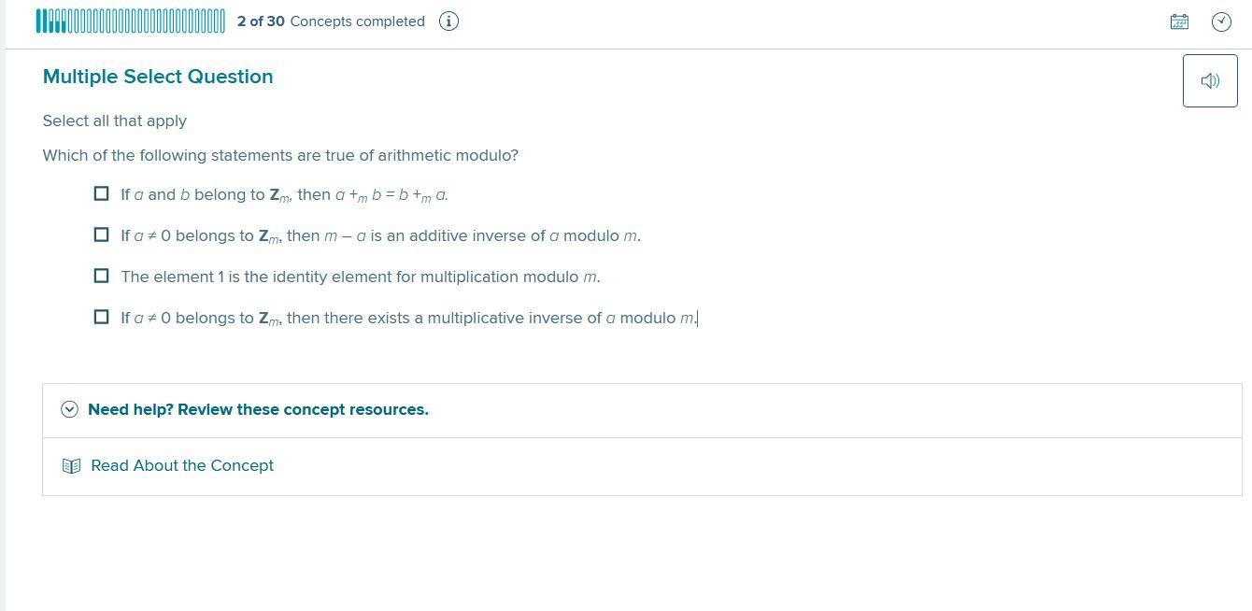This screenshot has width=1252, height=611.
Task: Open Read About the Concept
Action: pos(182,465)
